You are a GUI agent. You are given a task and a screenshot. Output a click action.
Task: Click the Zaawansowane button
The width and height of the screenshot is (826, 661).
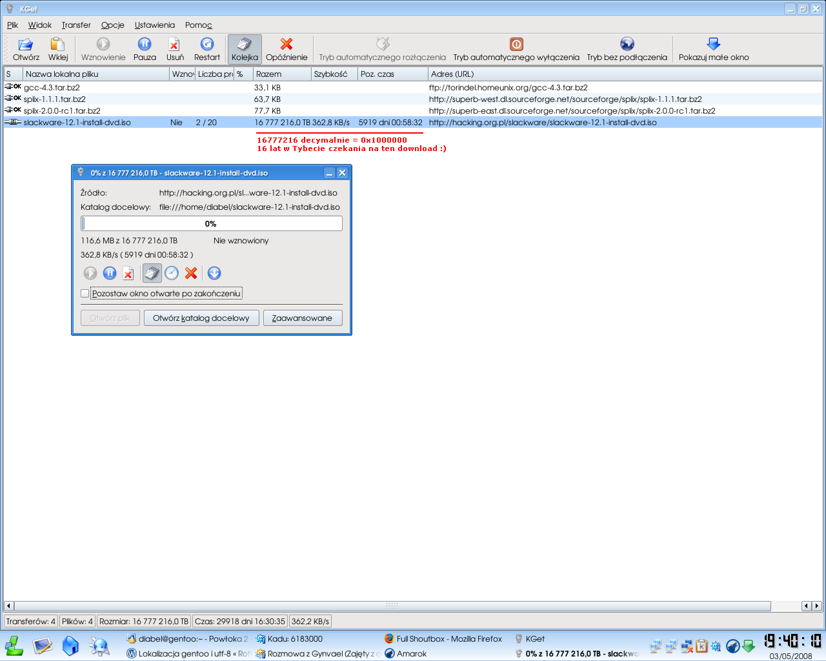(x=302, y=318)
